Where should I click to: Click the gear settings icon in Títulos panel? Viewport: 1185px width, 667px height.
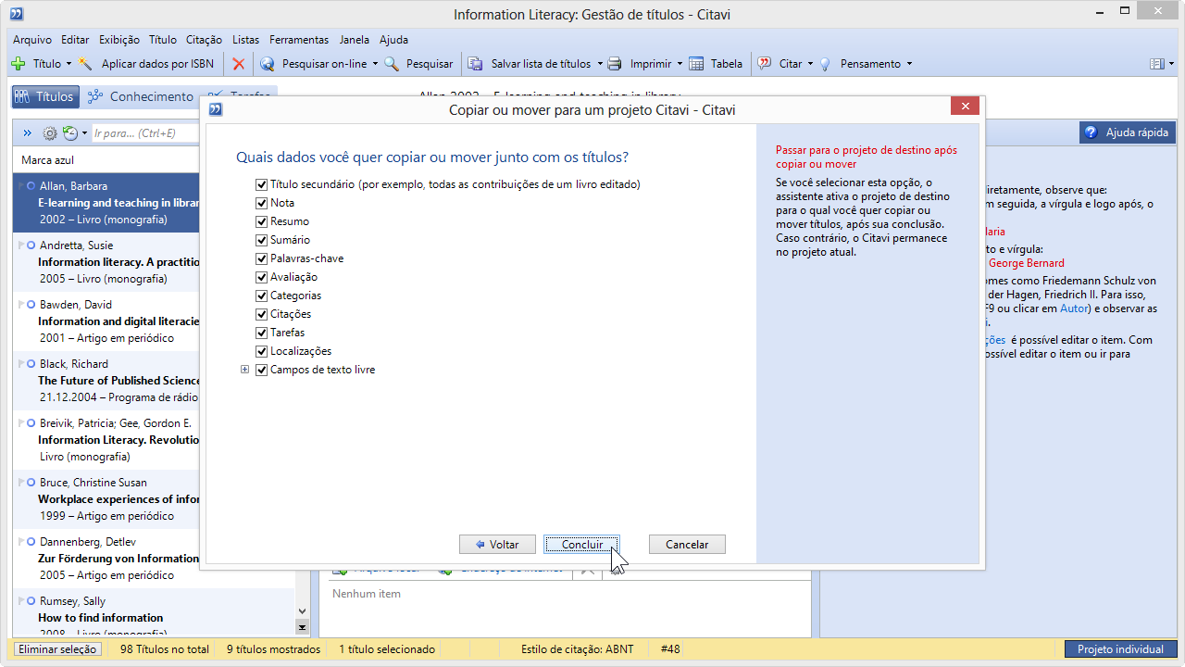click(x=50, y=133)
